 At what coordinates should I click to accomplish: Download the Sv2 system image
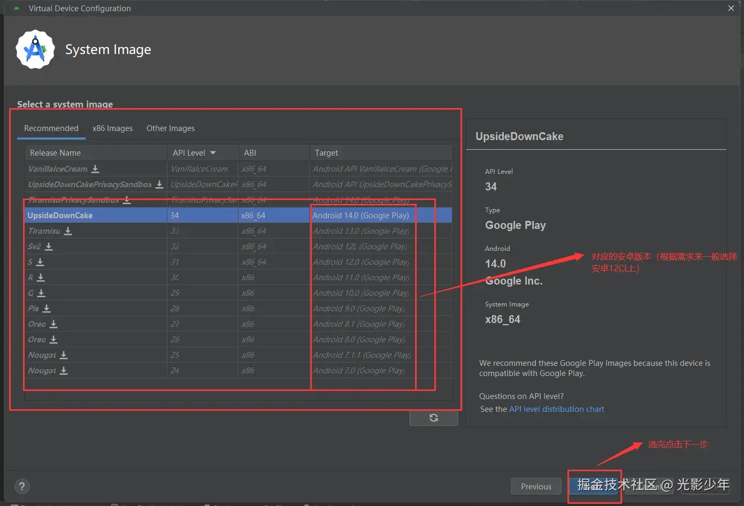click(x=49, y=247)
